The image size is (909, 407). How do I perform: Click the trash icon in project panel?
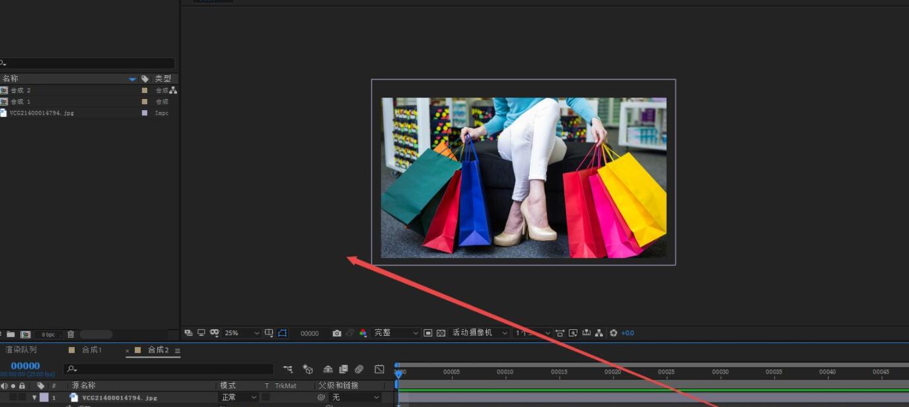[71, 334]
